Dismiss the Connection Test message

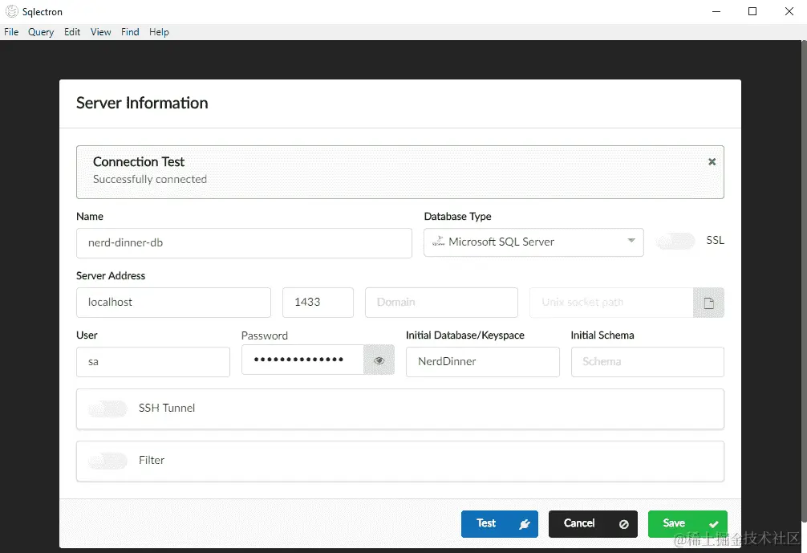(x=712, y=161)
